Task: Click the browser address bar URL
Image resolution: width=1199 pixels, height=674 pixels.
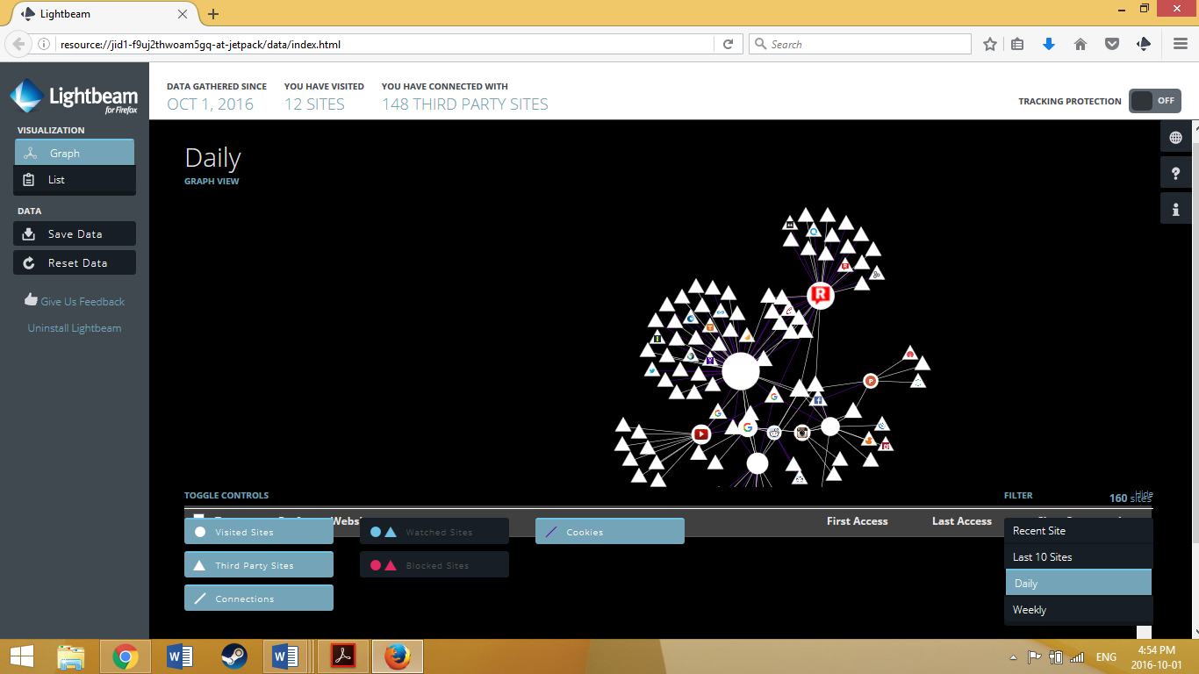Action: (x=386, y=44)
